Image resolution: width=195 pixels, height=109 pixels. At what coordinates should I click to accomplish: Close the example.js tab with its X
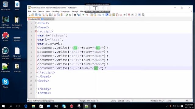pyautogui.click(x=53, y=19)
